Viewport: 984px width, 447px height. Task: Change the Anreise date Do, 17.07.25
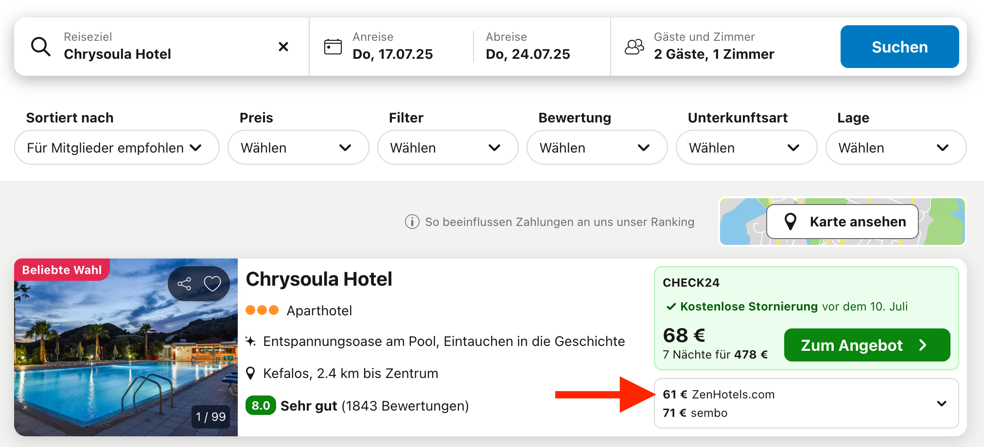pyautogui.click(x=392, y=54)
